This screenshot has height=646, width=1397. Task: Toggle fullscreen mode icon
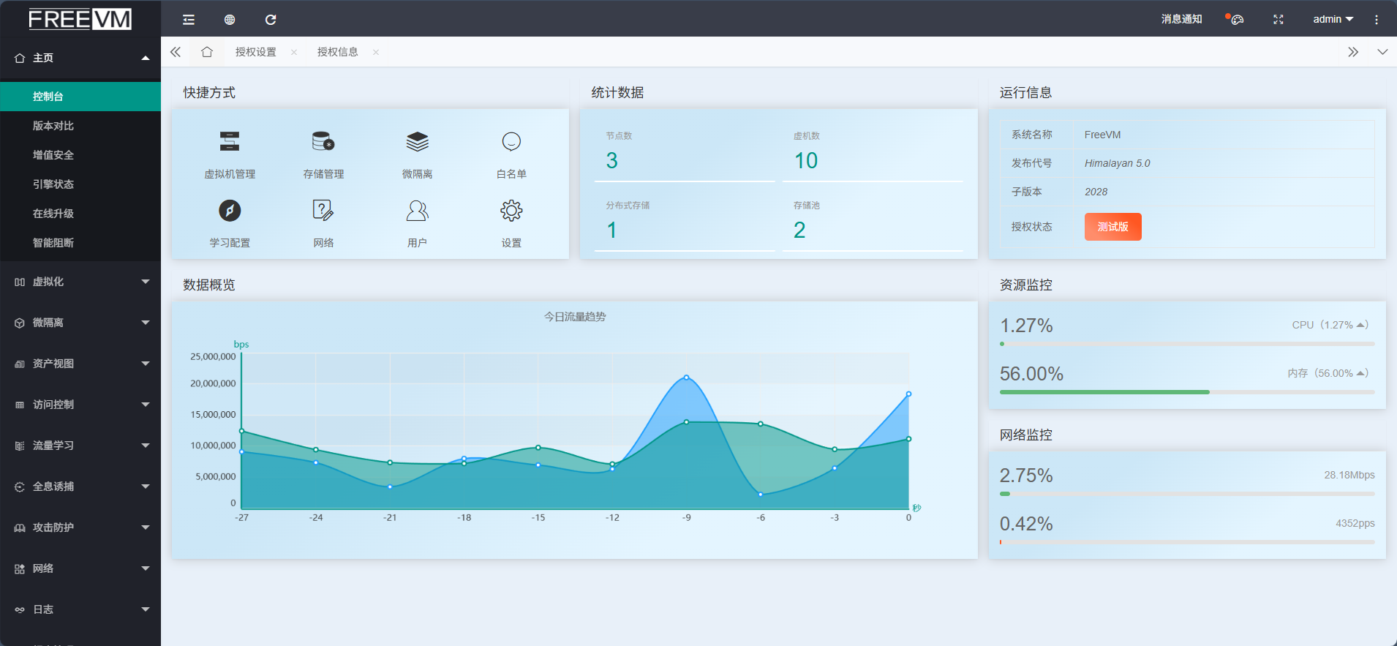coord(1279,20)
